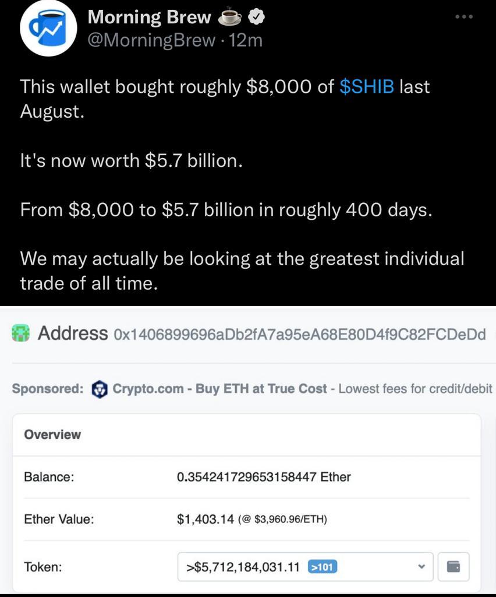Open the wallet icon button beside Token
The height and width of the screenshot is (597, 496).
click(x=453, y=567)
